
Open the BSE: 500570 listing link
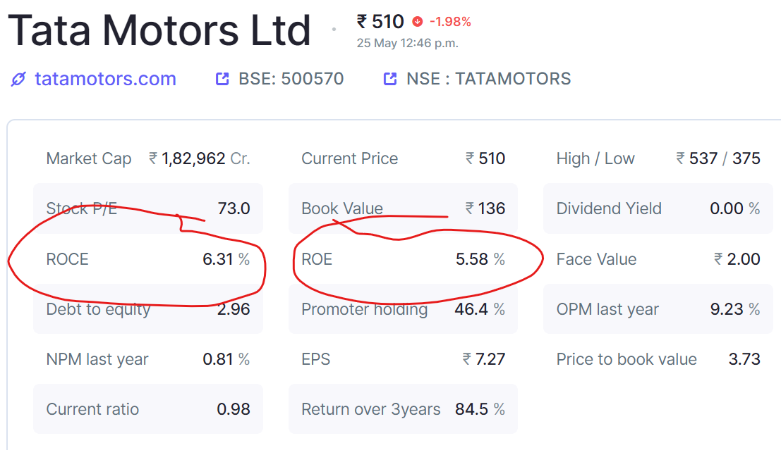tap(291, 79)
